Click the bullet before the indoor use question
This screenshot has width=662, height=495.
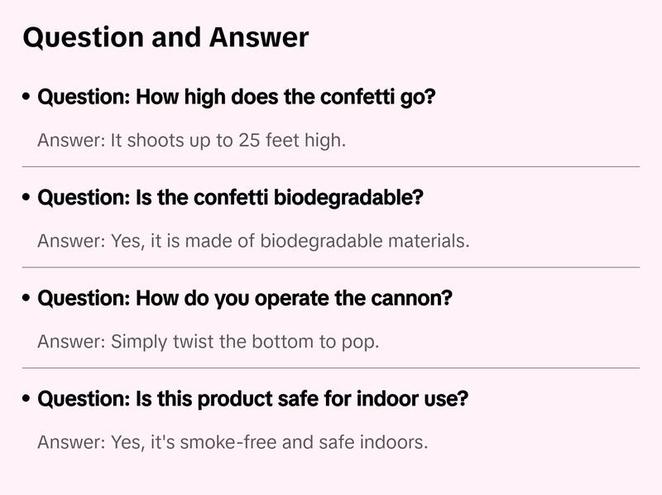pos(27,400)
